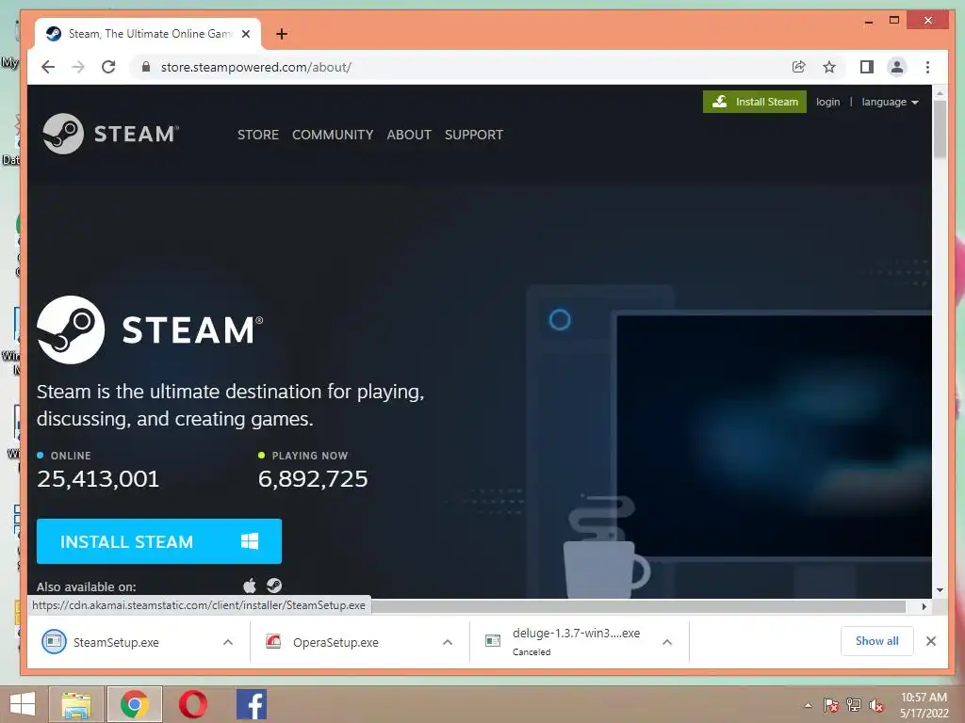965x723 pixels.
Task: Open a new browser tab
Action: click(x=281, y=34)
